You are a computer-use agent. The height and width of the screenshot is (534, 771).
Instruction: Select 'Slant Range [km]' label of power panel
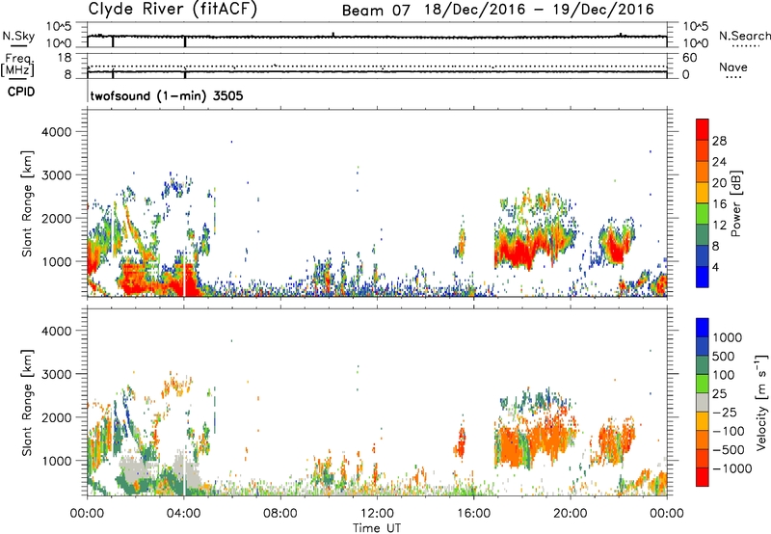click(x=27, y=203)
